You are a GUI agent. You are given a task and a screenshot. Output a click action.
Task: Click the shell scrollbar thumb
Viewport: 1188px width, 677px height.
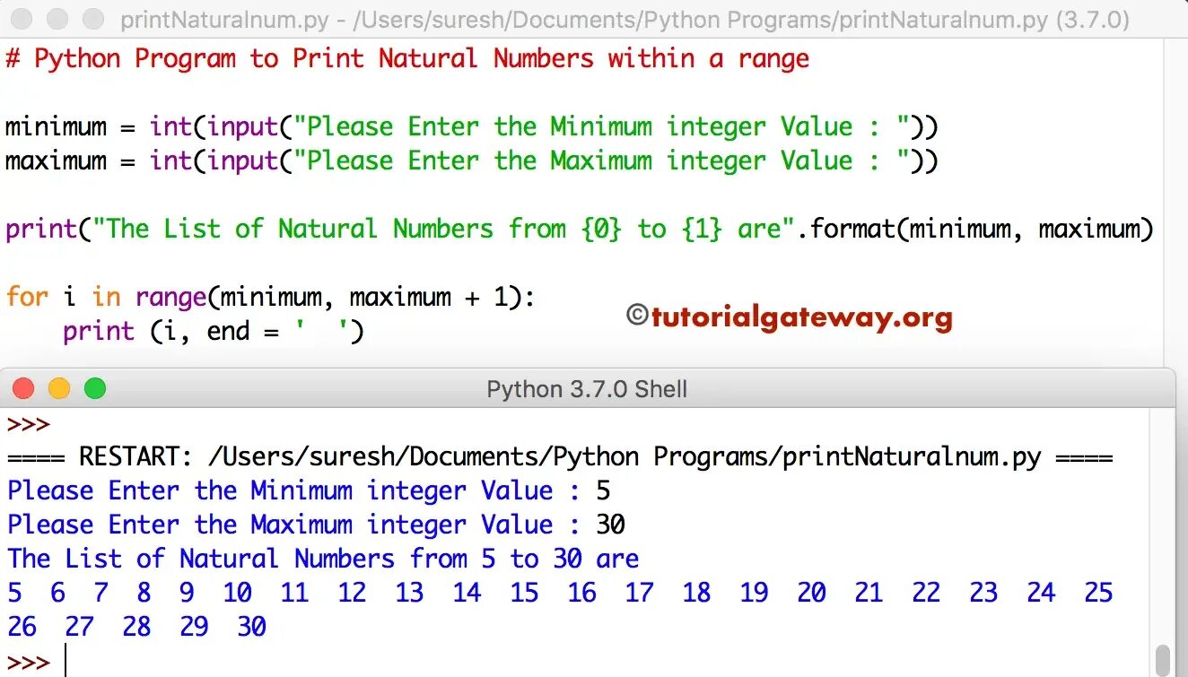point(1163,661)
